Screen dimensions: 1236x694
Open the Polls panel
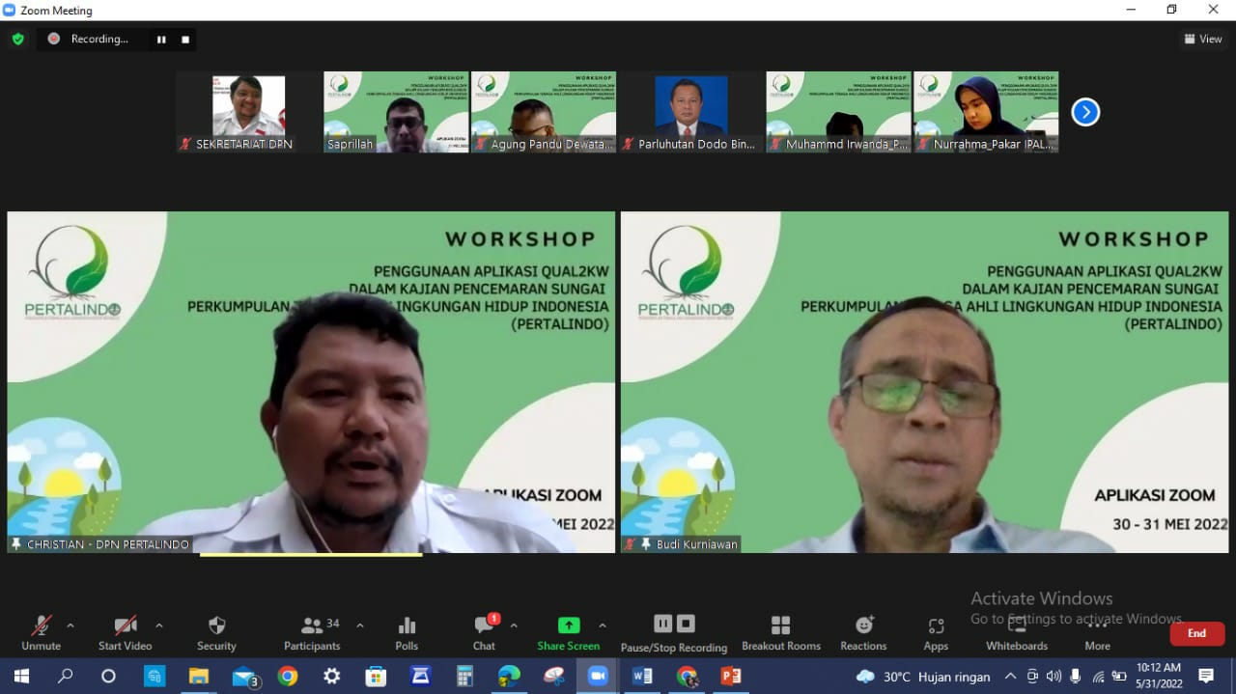(x=407, y=632)
